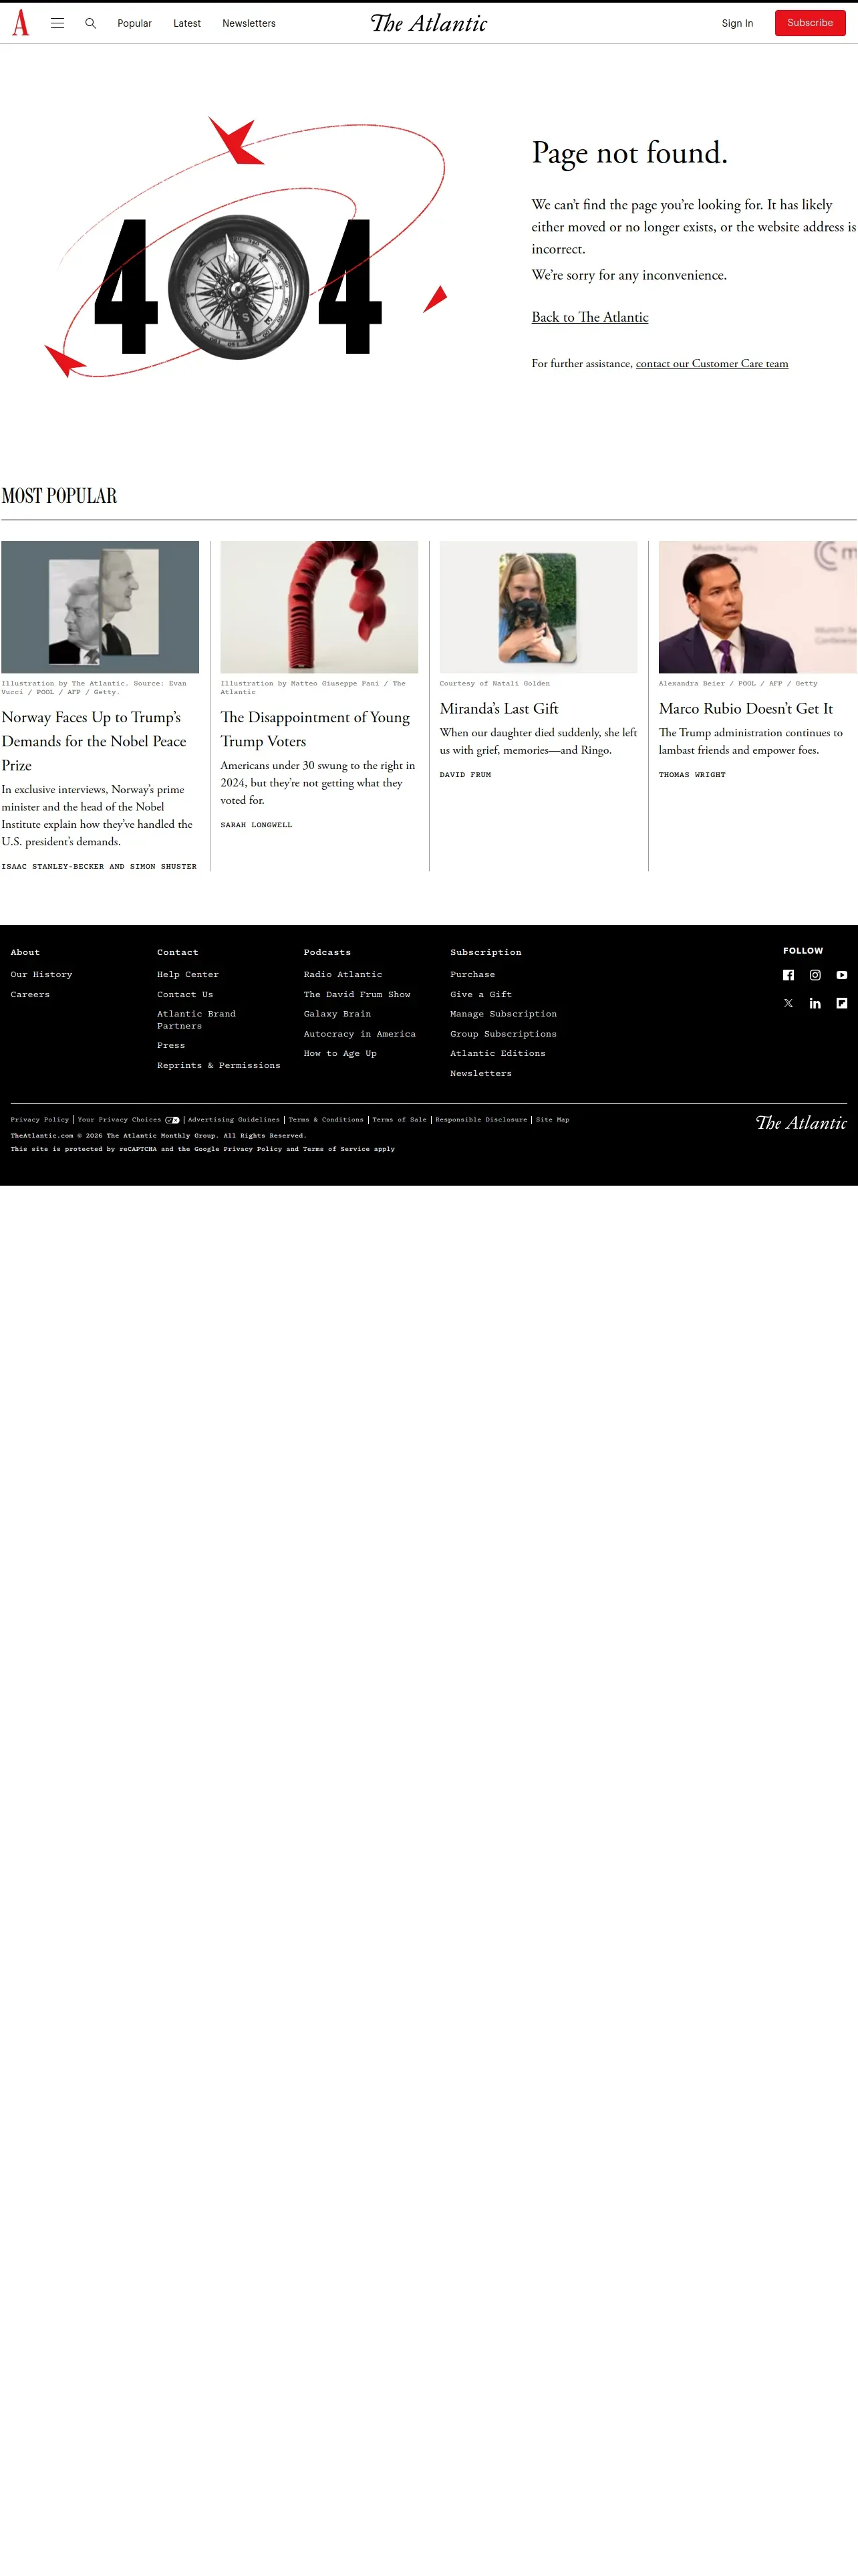This screenshot has height=2576, width=858.
Task: Open Newsletters link in the footer
Action: point(480,1073)
